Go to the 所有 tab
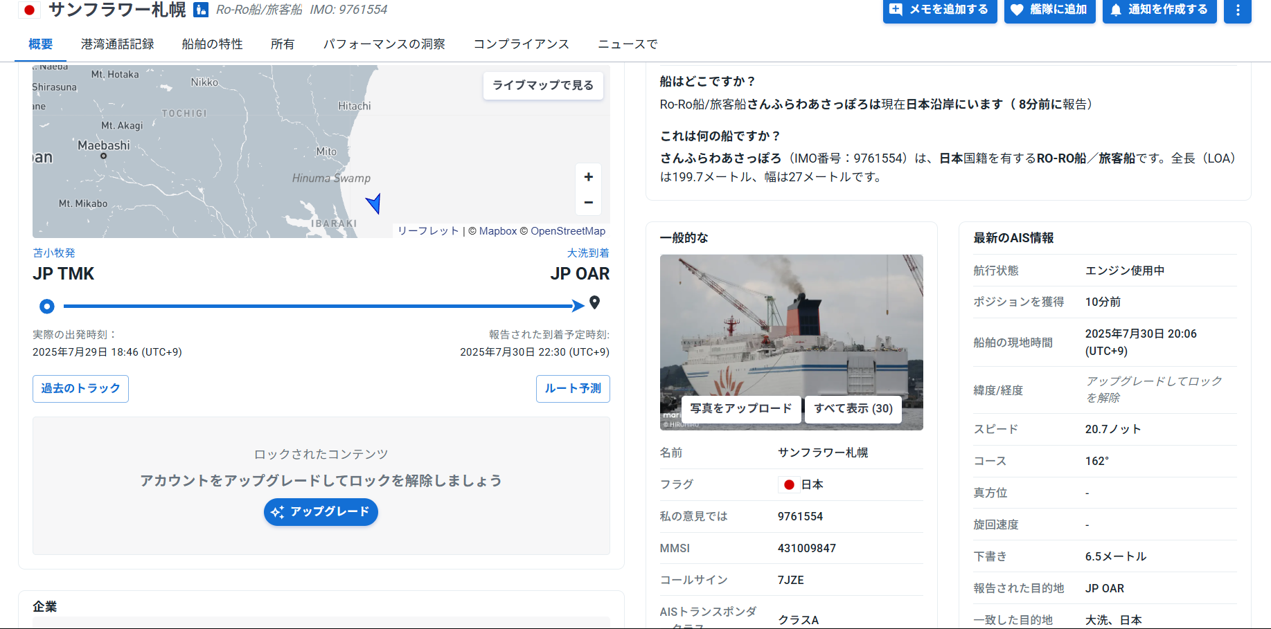Image resolution: width=1271 pixels, height=629 pixels. click(283, 44)
